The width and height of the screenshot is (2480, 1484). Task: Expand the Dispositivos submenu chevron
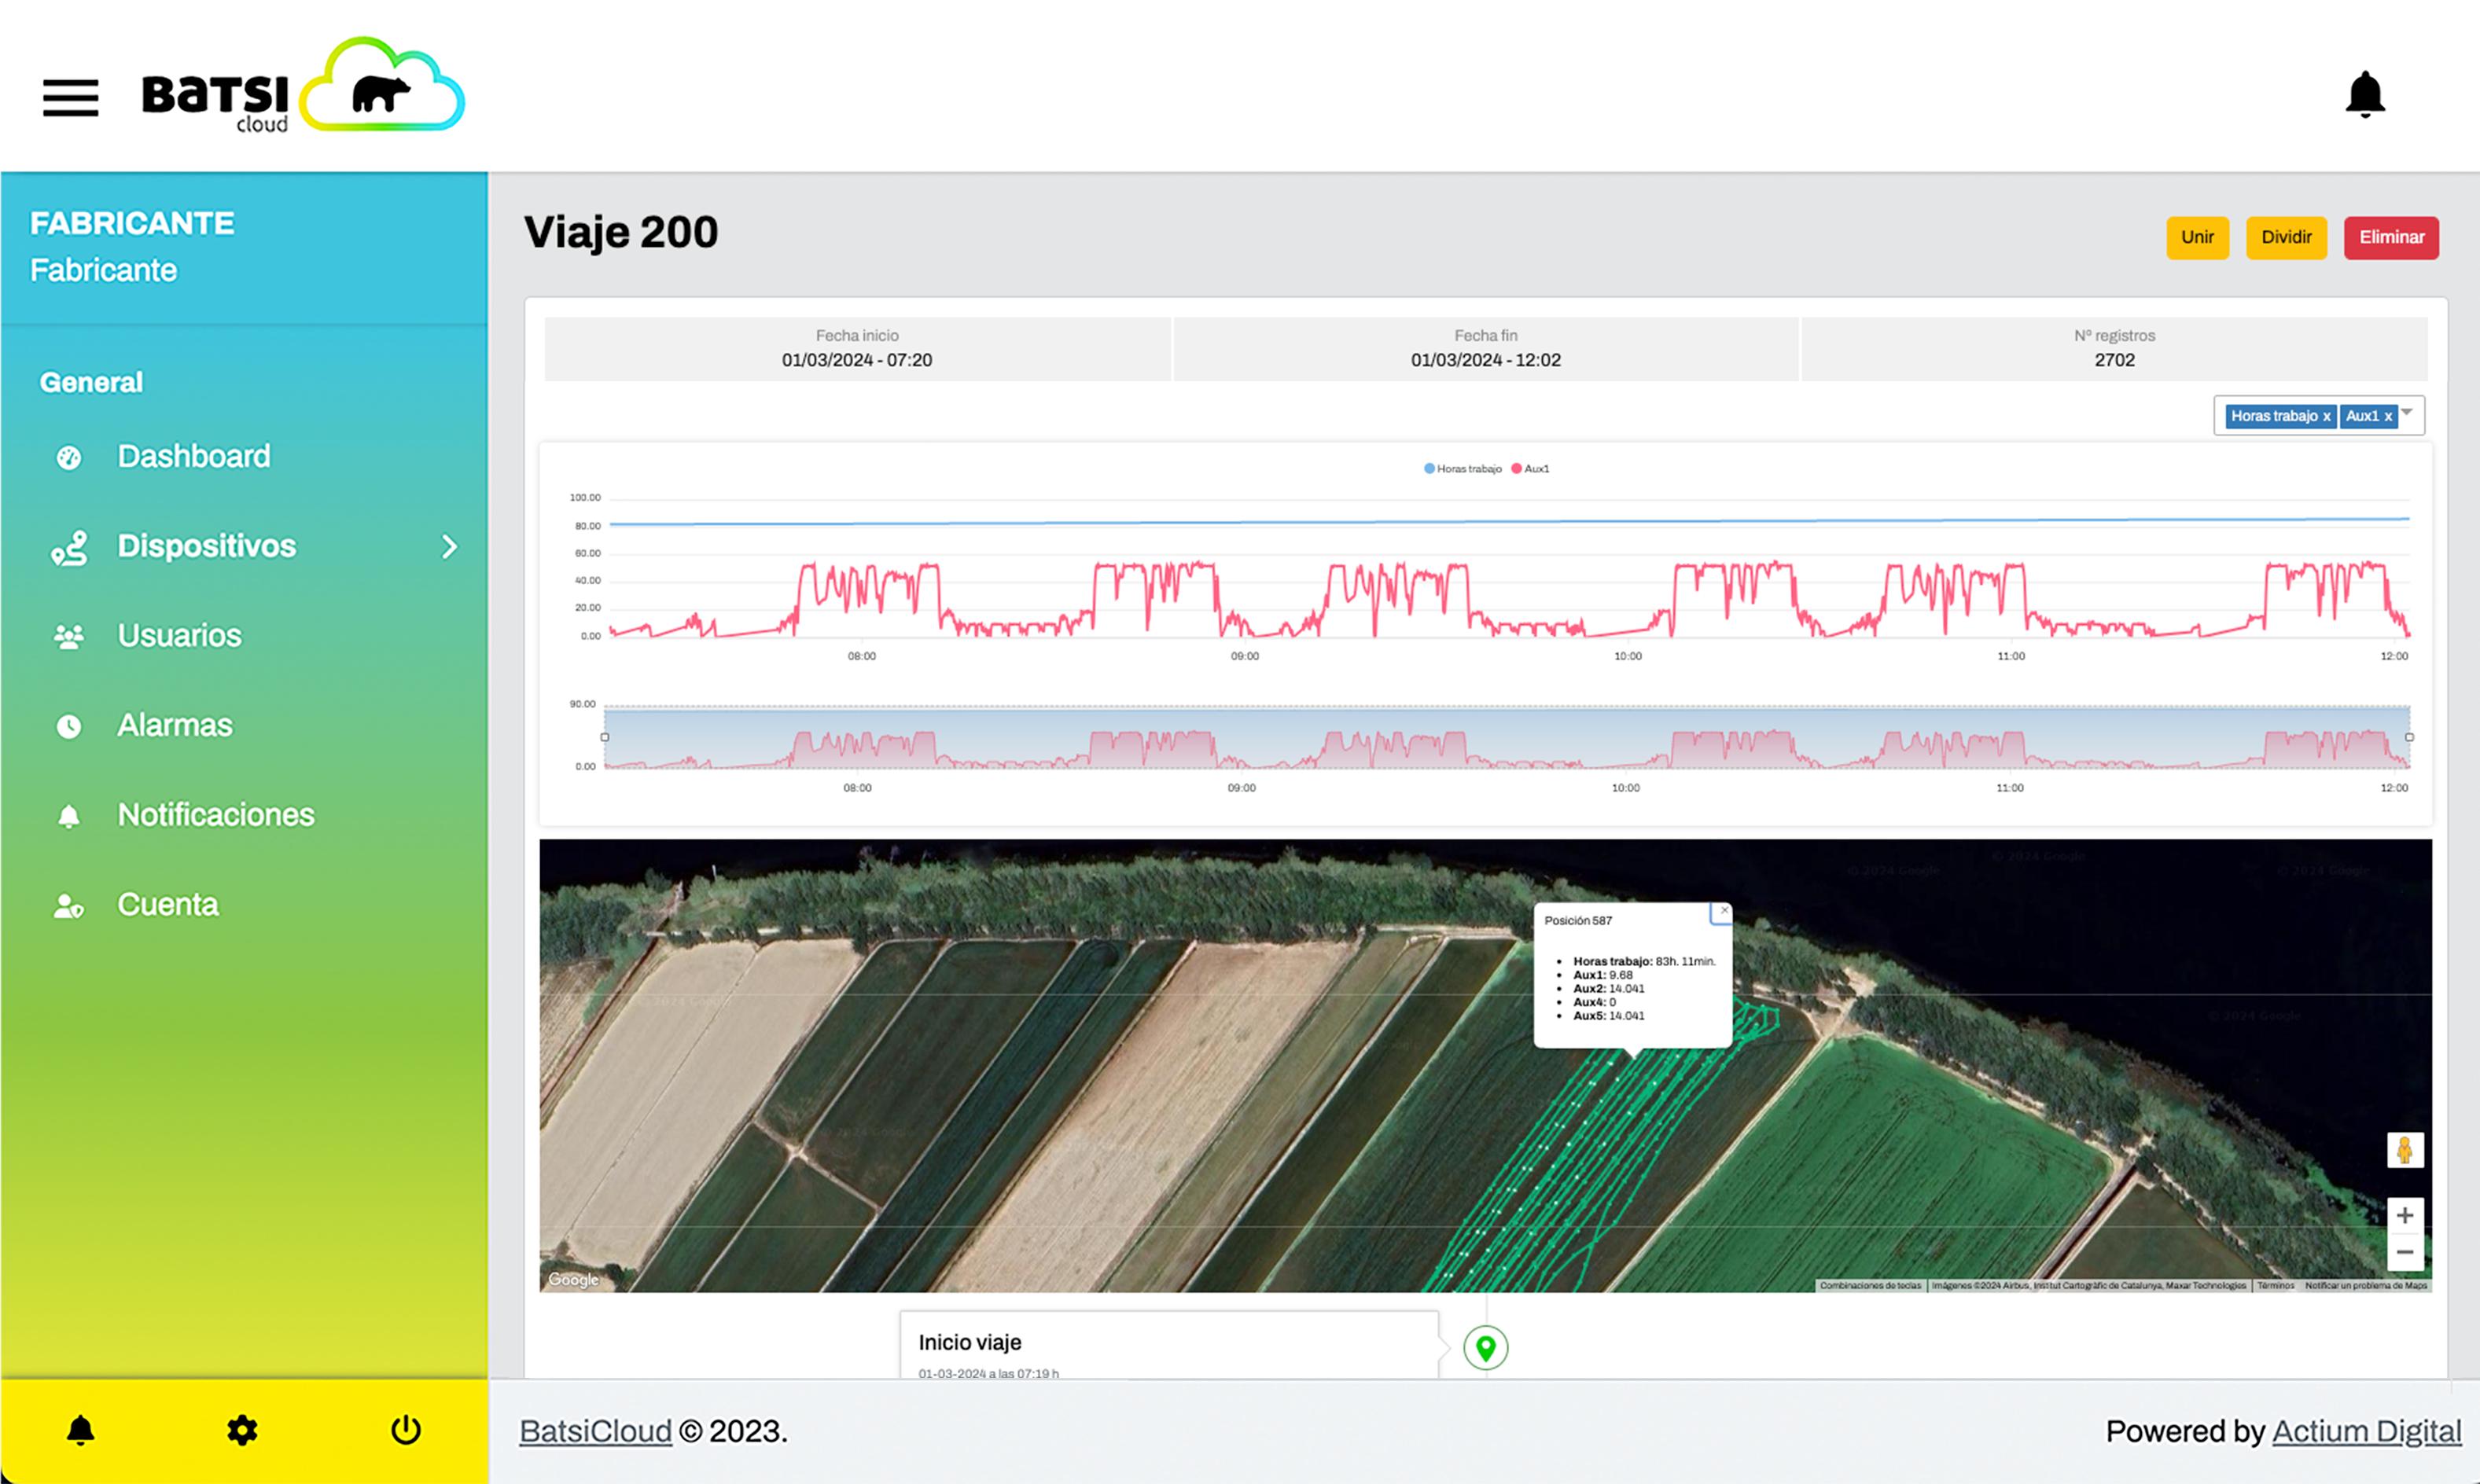click(x=449, y=546)
